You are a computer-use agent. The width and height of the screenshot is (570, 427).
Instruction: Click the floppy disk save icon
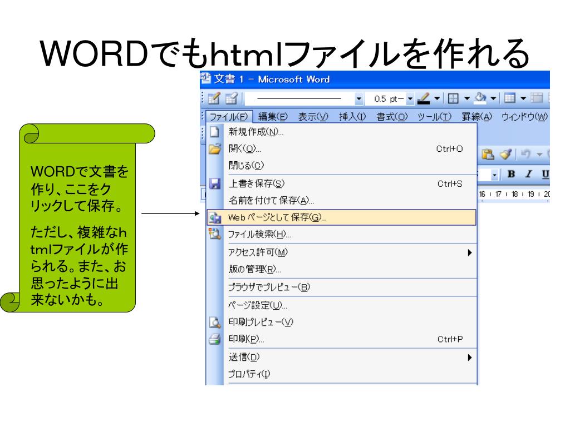click(215, 183)
